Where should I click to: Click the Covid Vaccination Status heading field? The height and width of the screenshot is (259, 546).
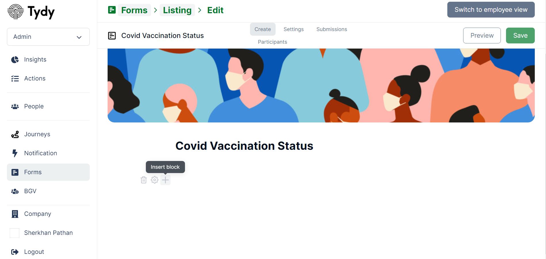244,146
